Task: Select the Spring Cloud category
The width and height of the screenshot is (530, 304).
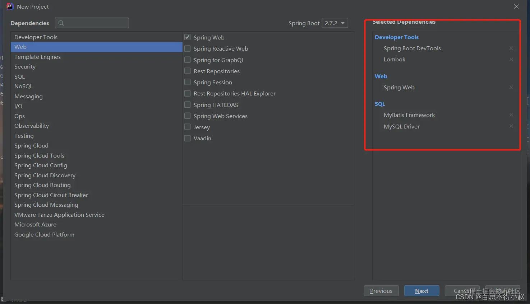Action: tap(97, 146)
